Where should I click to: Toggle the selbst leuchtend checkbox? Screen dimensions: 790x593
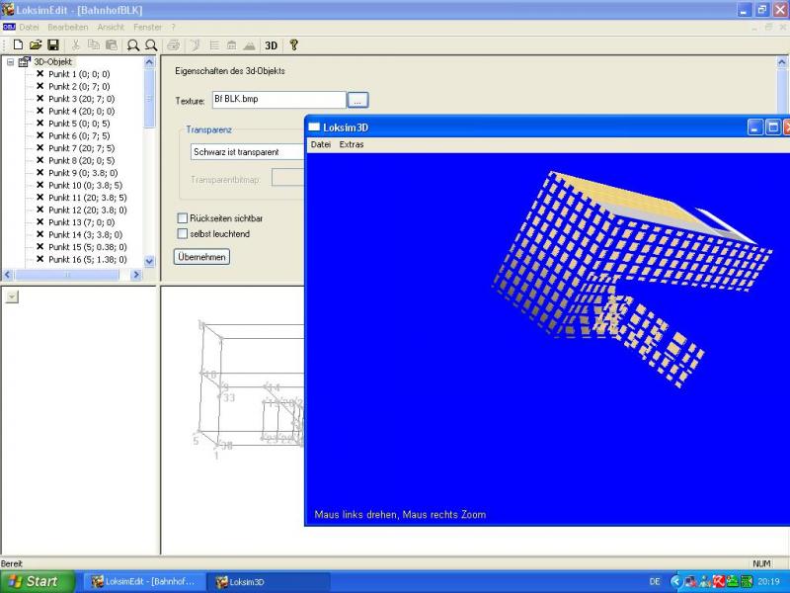(x=182, y=234)
